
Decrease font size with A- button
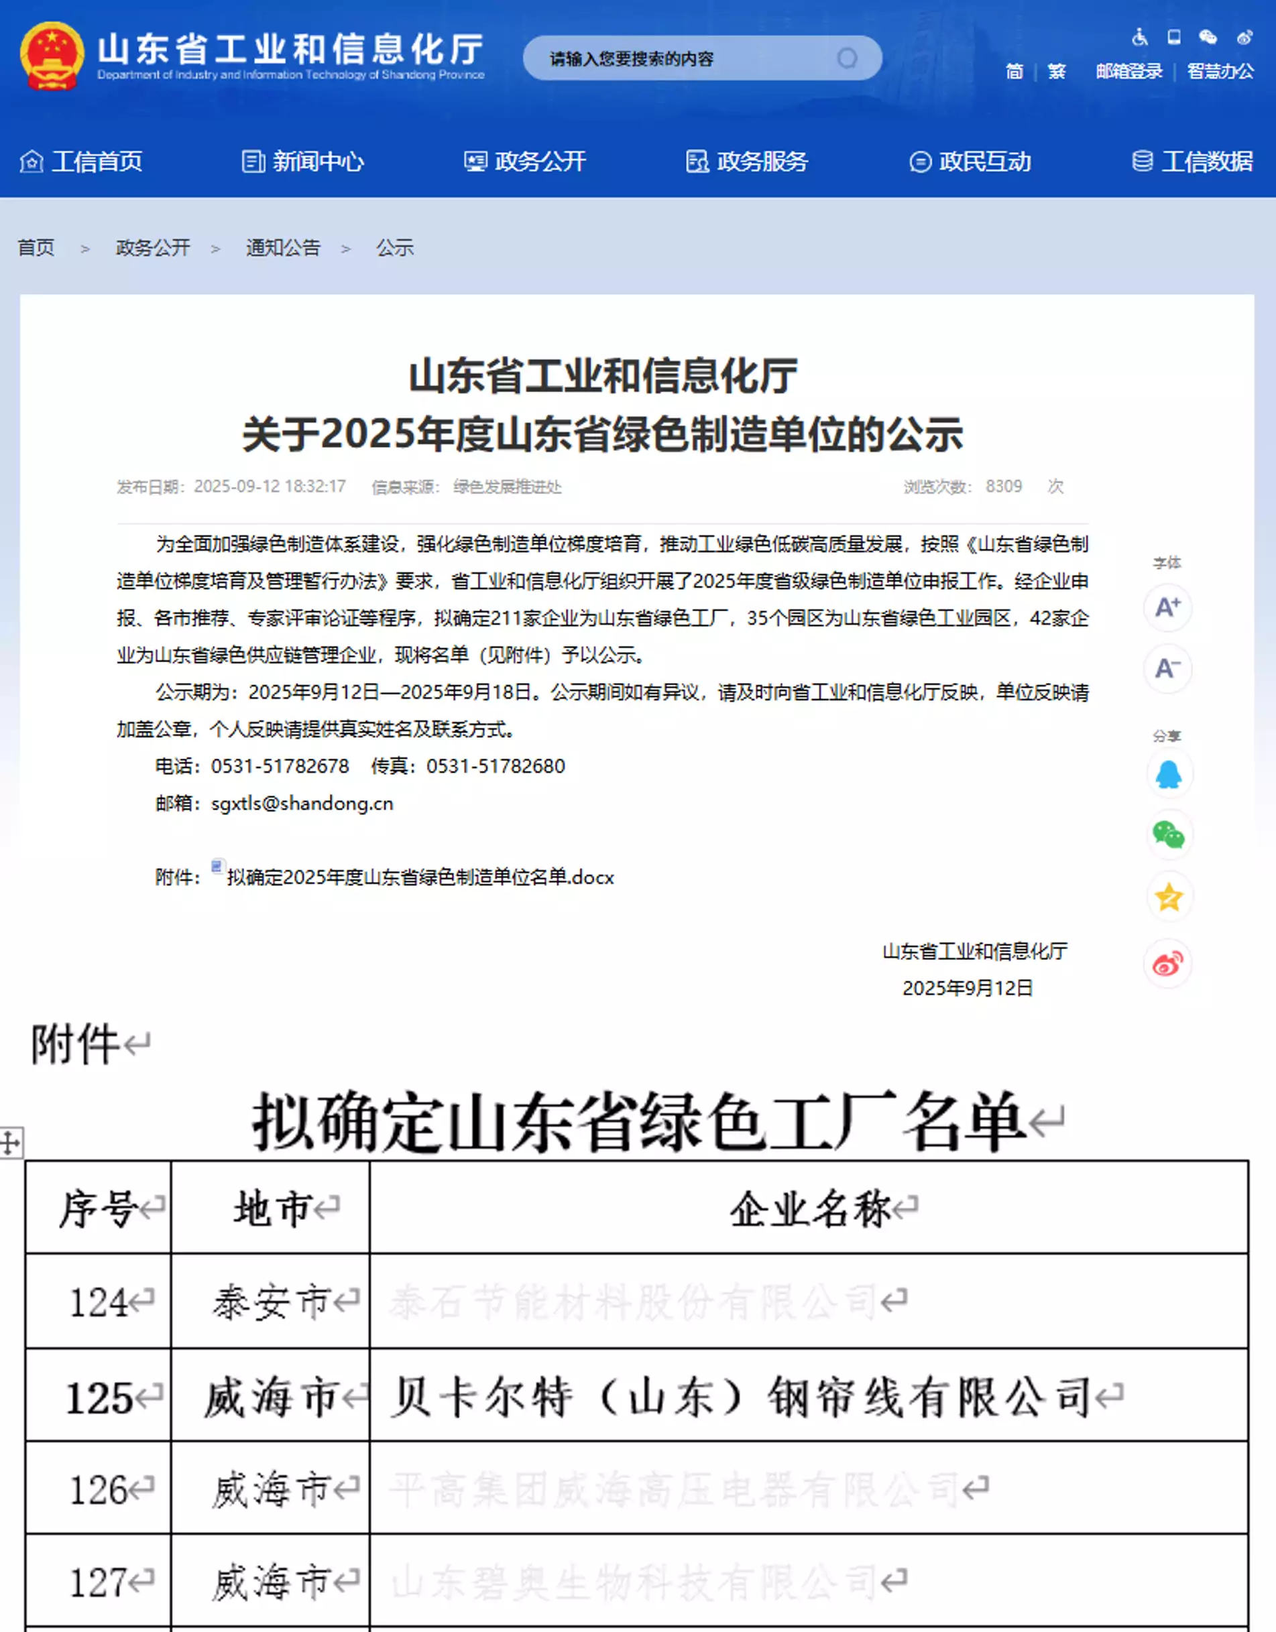coord(1167,668)
